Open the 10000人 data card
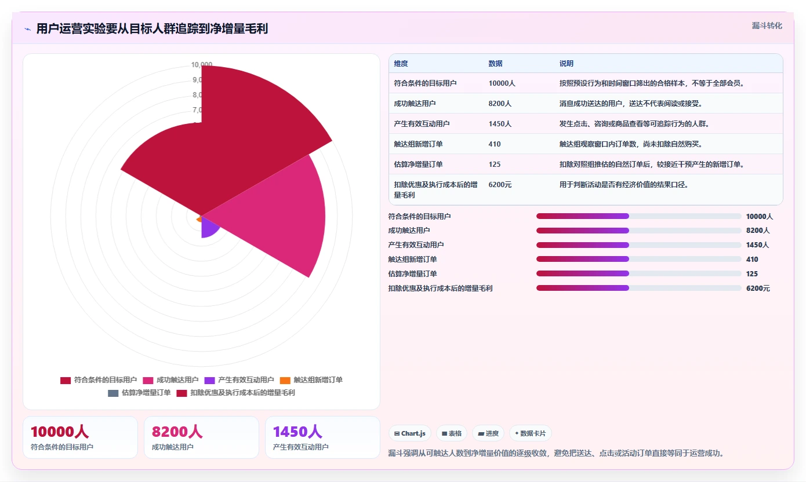 coord(80,437)
